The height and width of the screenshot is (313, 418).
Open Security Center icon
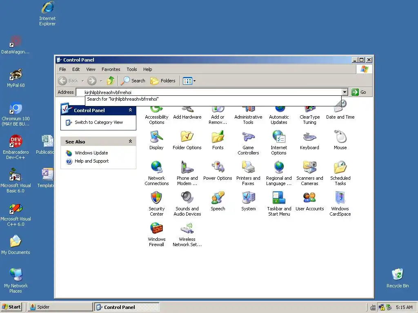(x=156, y=204)
